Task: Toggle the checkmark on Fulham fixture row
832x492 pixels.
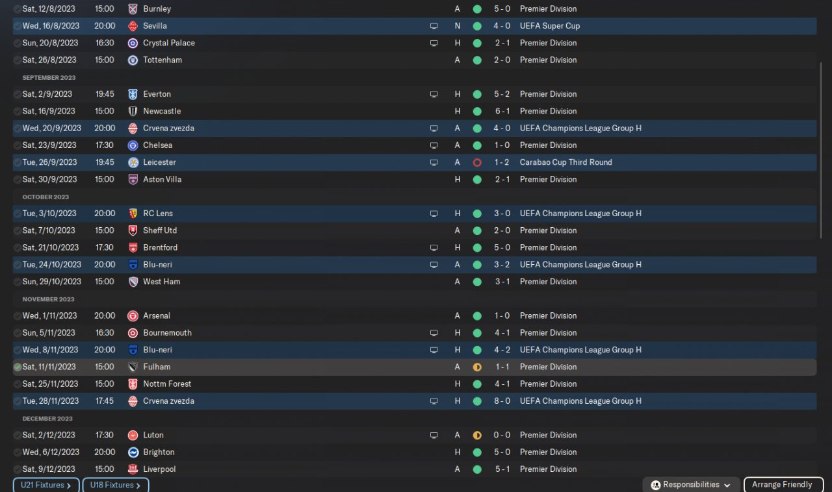Action: 18,367
